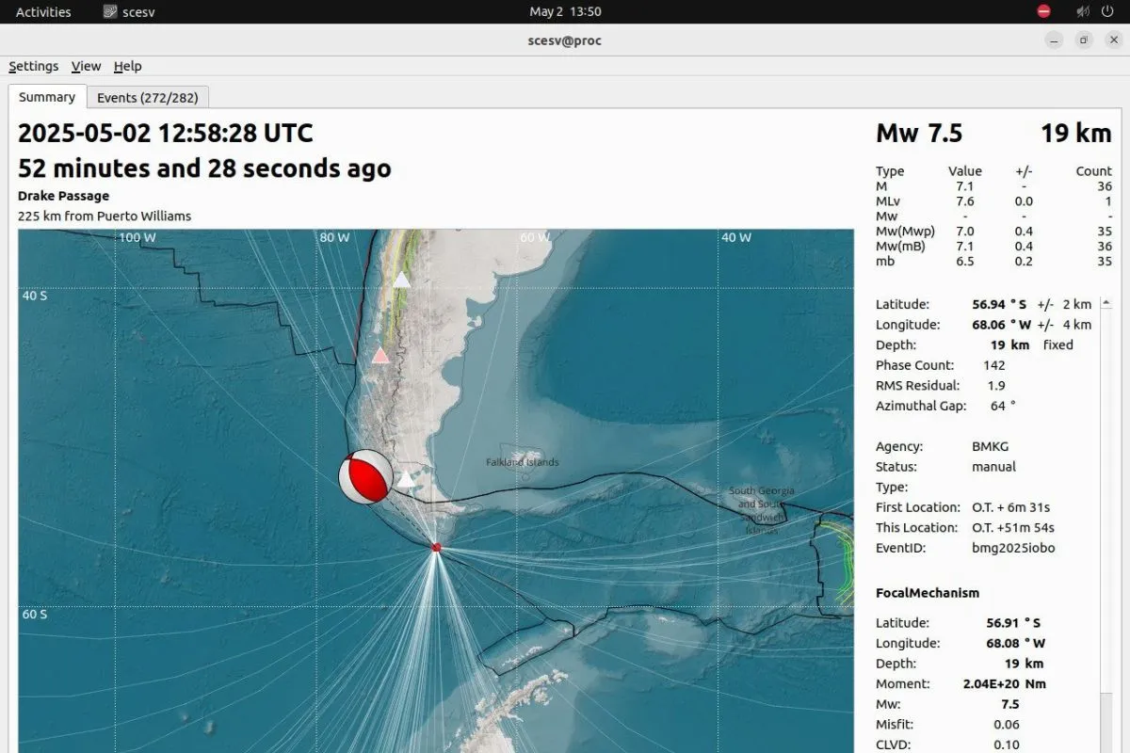Click the focal mechanism beachball on the map
The height and width of the screenshot is (753, 1130).
[364, 476]
